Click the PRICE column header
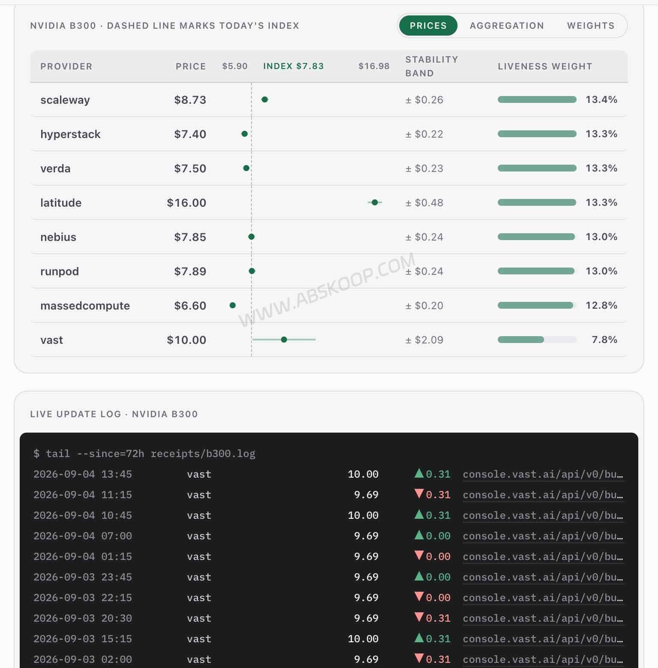 [191, 66]
